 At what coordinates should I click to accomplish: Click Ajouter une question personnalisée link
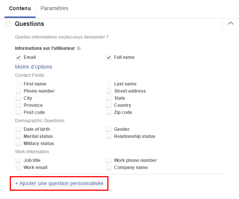(59, 184)
